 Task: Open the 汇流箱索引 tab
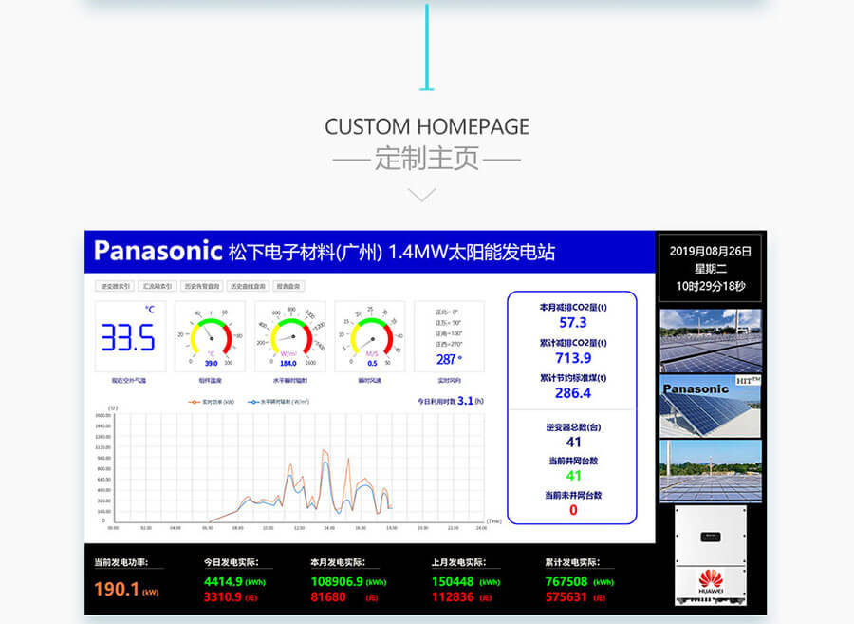(x=158, y=286)
